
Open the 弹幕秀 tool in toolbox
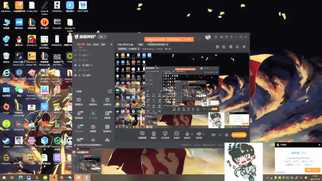click(93, 128)
